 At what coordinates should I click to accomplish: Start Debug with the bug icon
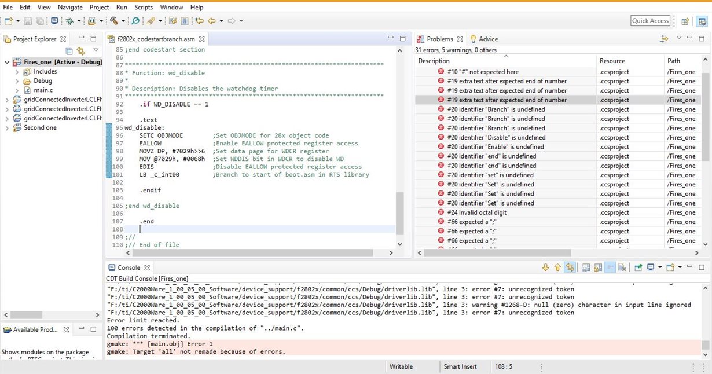click(69, 21)
